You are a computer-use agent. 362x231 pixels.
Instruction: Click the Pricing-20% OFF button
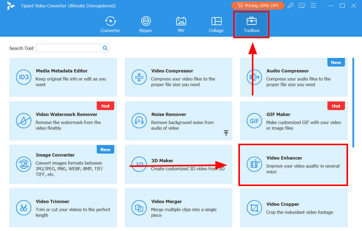point(258,6)
